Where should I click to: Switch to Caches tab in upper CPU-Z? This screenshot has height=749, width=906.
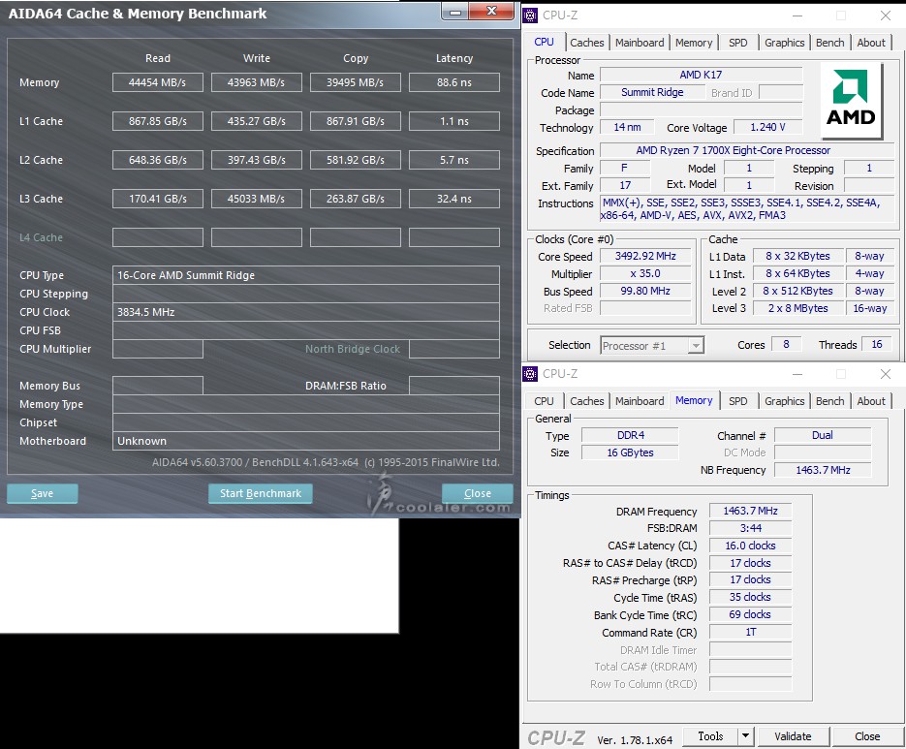(x=586, y=43)
